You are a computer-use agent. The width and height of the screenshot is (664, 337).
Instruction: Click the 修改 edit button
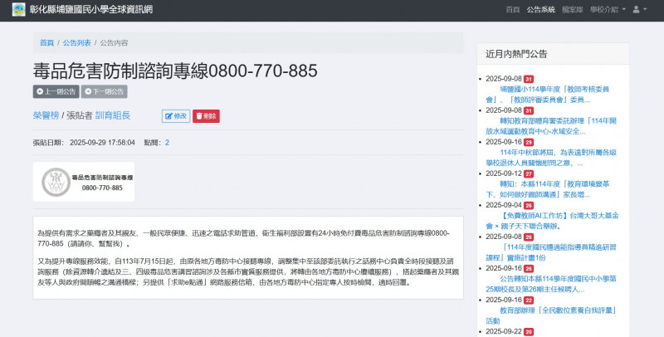click(x=176, y=116)
